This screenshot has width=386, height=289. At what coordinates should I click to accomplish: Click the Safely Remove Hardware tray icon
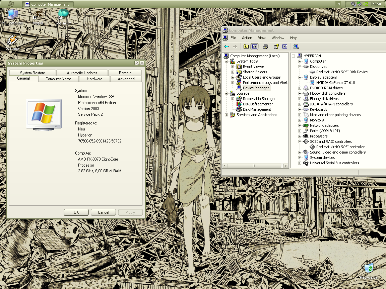pos(360,4)
